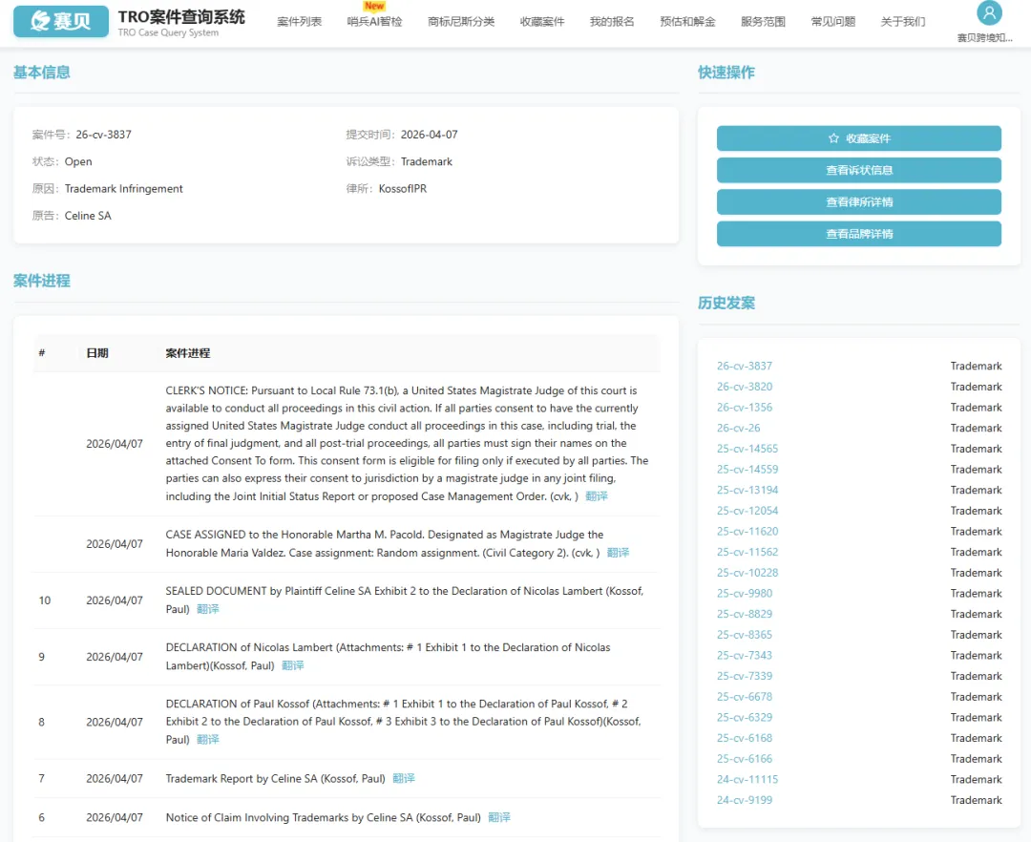1031x842 pixels.
Task: Click the 日期 column header
Action: click(x=97, y=353)
